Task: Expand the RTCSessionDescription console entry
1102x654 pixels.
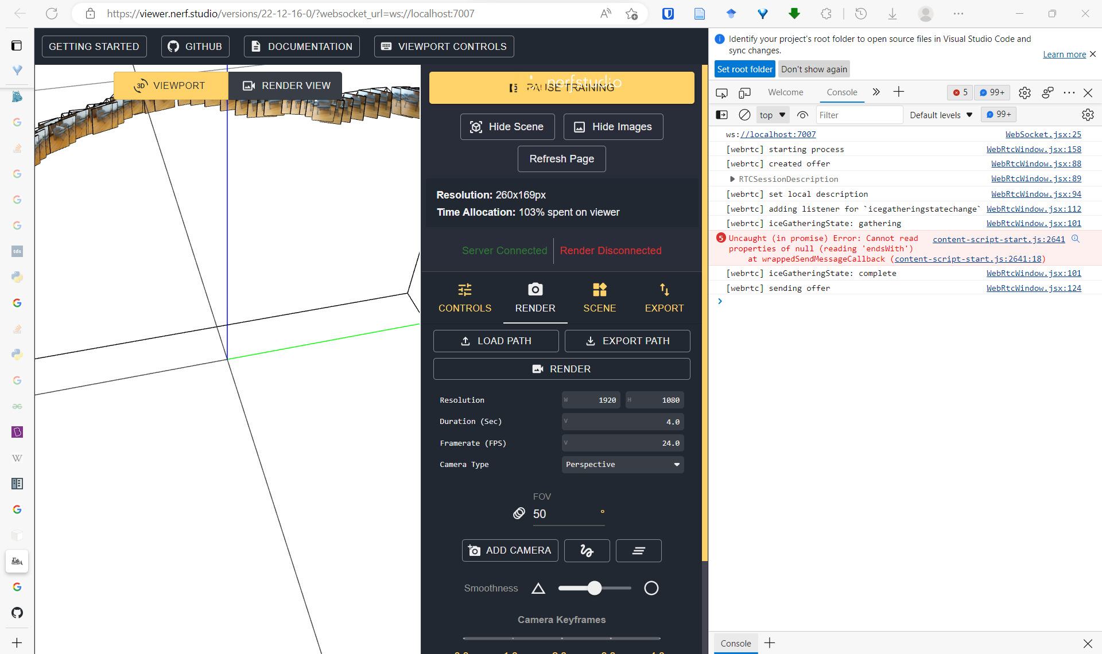Action: (732, 178)
